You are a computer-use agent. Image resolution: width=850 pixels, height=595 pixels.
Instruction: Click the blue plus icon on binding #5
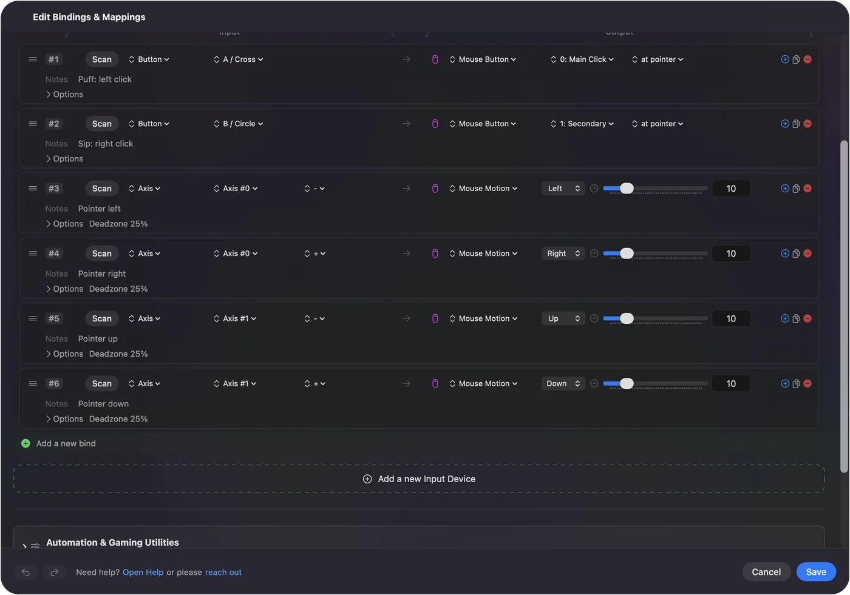[785, 318]
